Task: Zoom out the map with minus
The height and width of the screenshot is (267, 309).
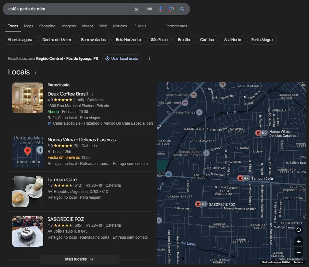Action: 299,252
